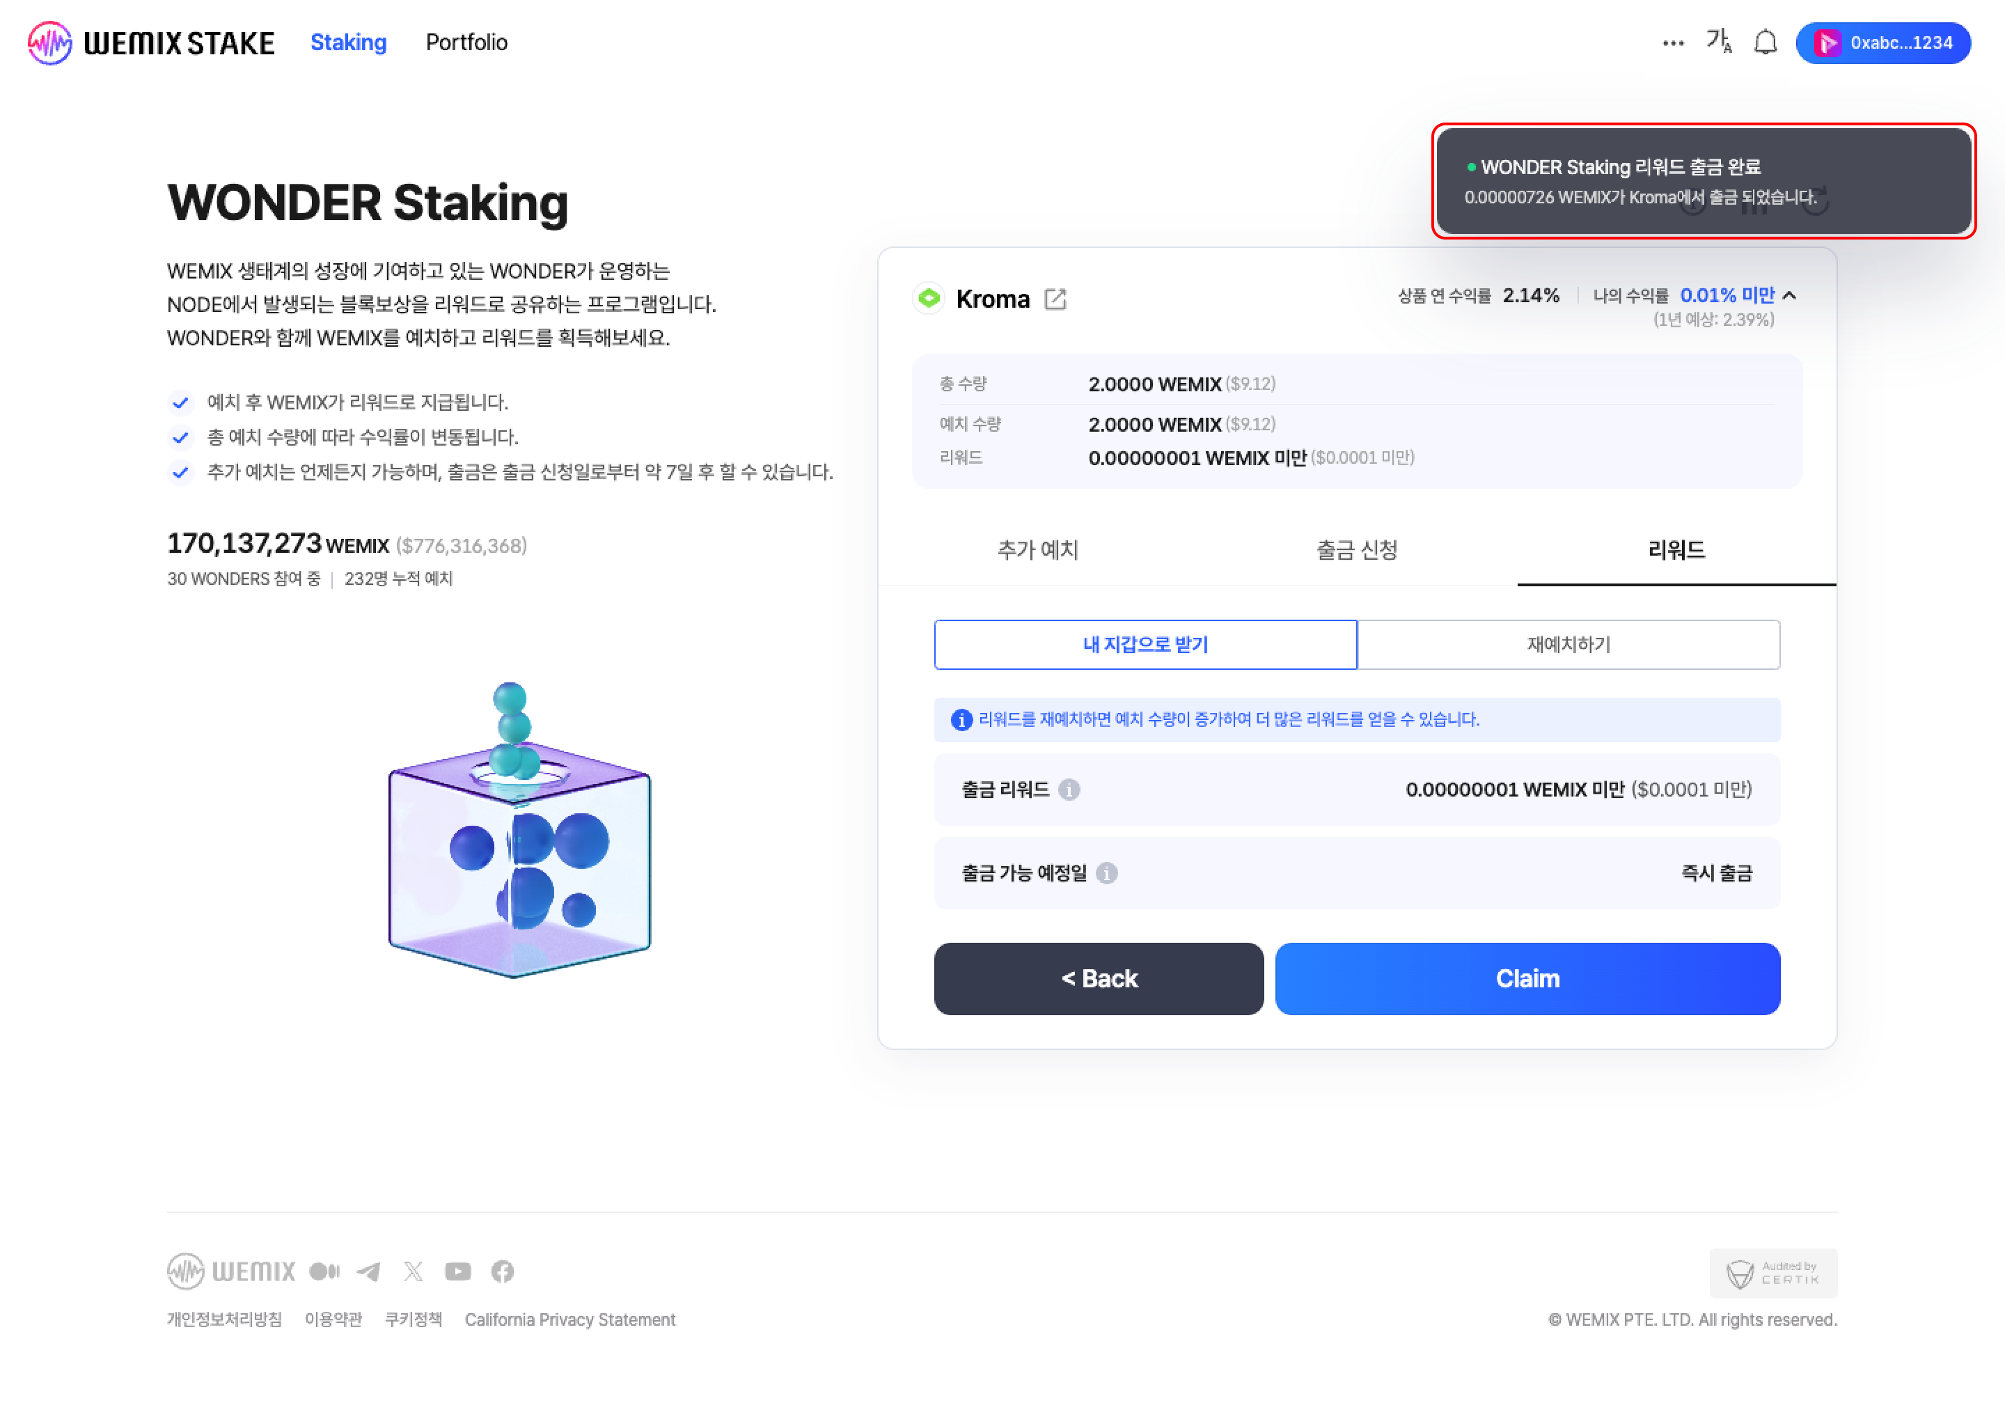Click info icon beside 출금 리워드
Viewport: 2005px width, 1426px height.
(x=1069, y=790)
